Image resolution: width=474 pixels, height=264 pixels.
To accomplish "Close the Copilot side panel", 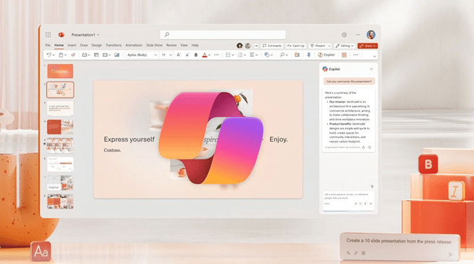I will click(371, 69).
